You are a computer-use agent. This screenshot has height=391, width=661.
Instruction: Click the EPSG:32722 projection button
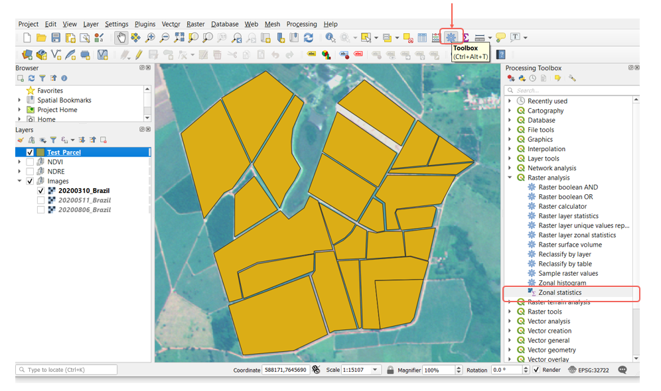click(x=588, y=370)
